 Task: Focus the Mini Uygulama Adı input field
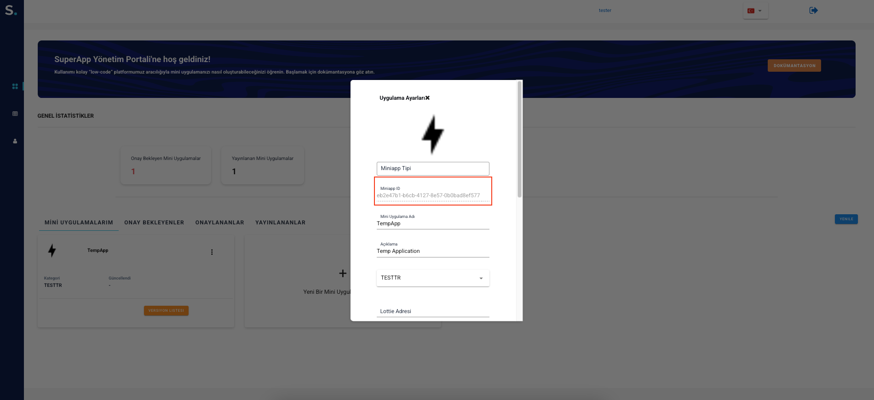click(x=432, y=224)
